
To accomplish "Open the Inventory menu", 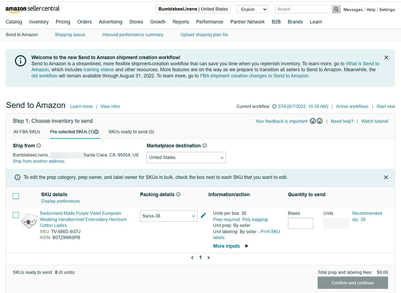I will 39,22.
